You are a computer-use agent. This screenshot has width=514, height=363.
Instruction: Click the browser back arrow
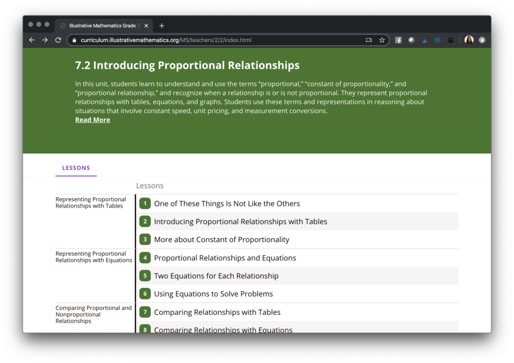(32, 40)
